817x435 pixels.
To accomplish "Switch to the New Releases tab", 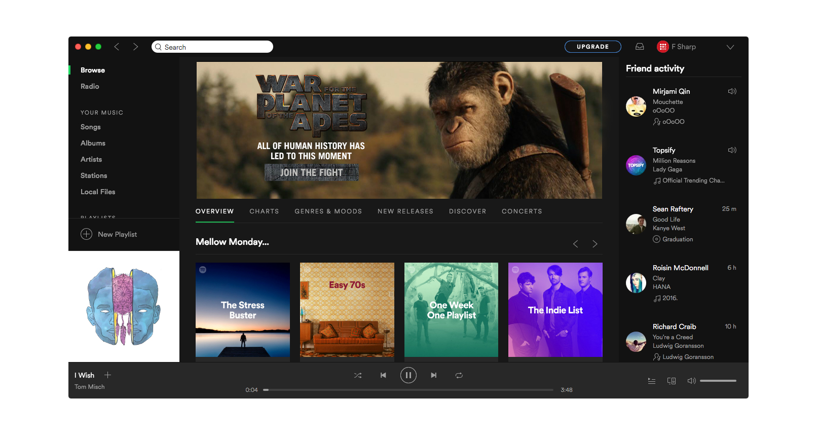I will tap(405, 211).
